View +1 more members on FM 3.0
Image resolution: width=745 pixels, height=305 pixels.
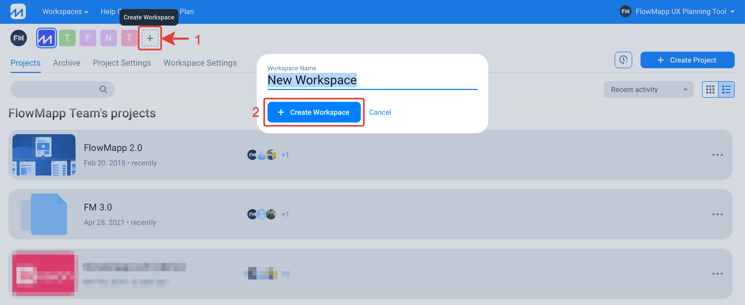click(285, 215)
